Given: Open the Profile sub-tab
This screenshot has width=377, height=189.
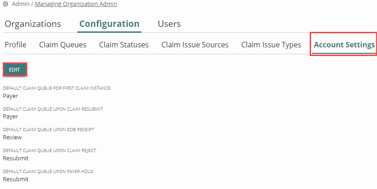Looking at the screenshot, I should point(15,45).
